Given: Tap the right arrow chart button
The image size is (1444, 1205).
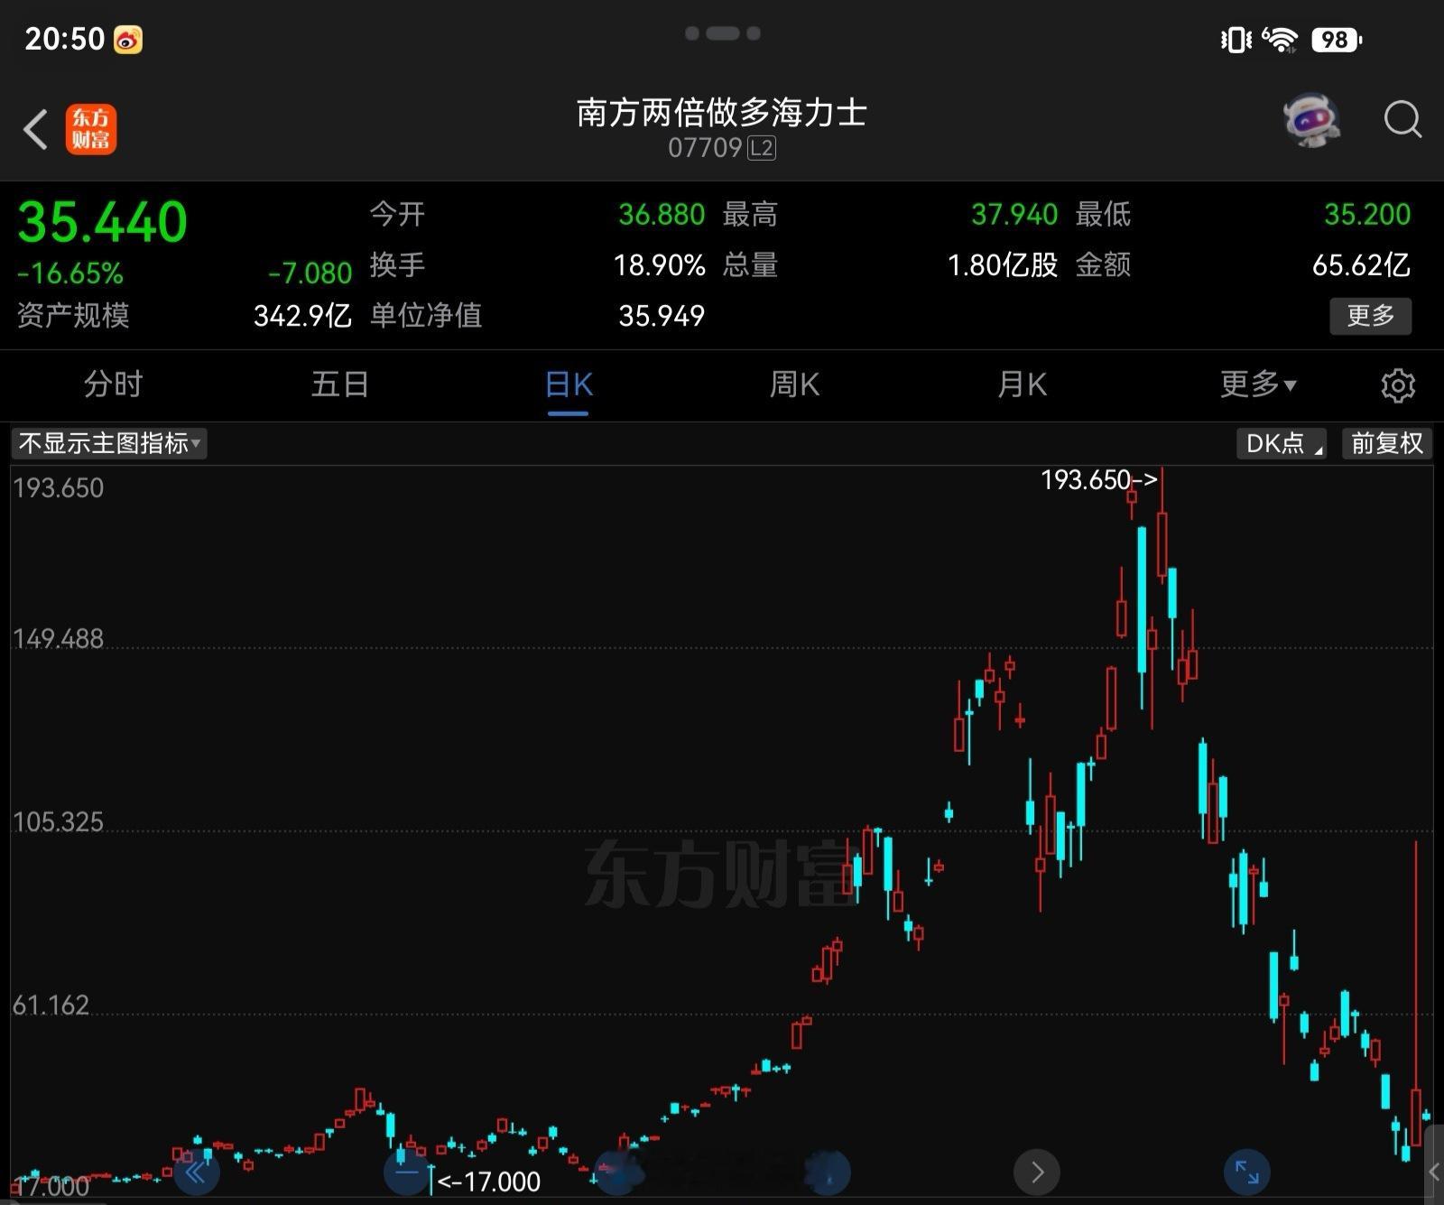Looking at the screenshot, I should [x=1037, y=1173].
